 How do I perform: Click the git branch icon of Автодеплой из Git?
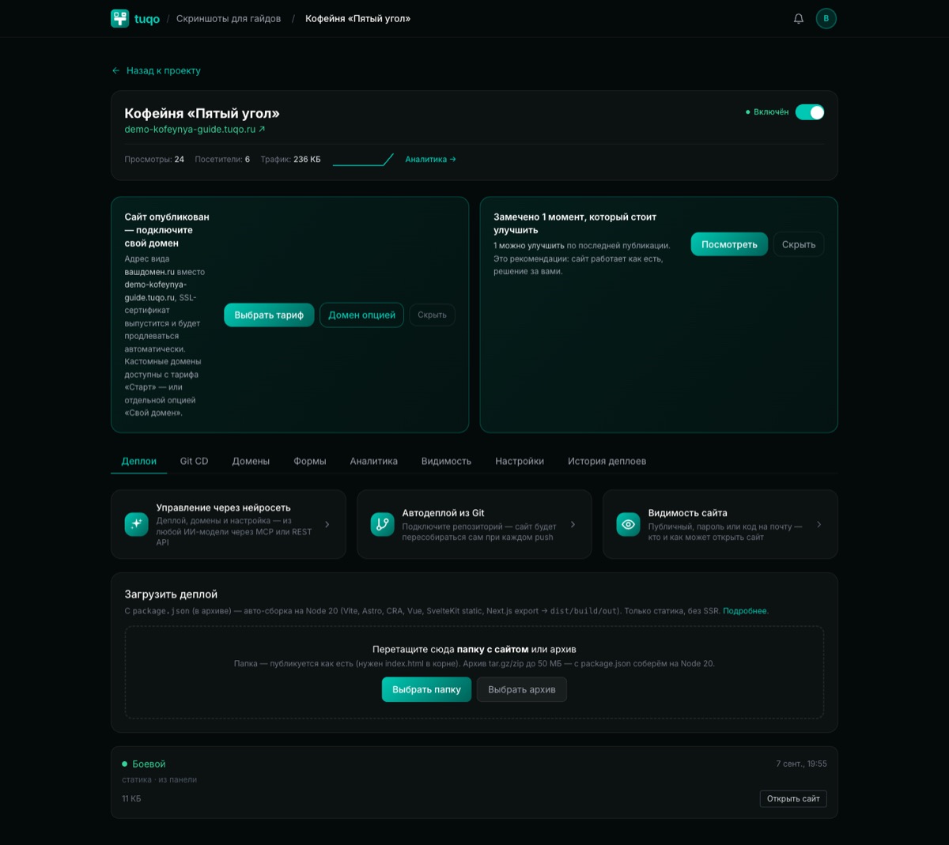[382, 524]
